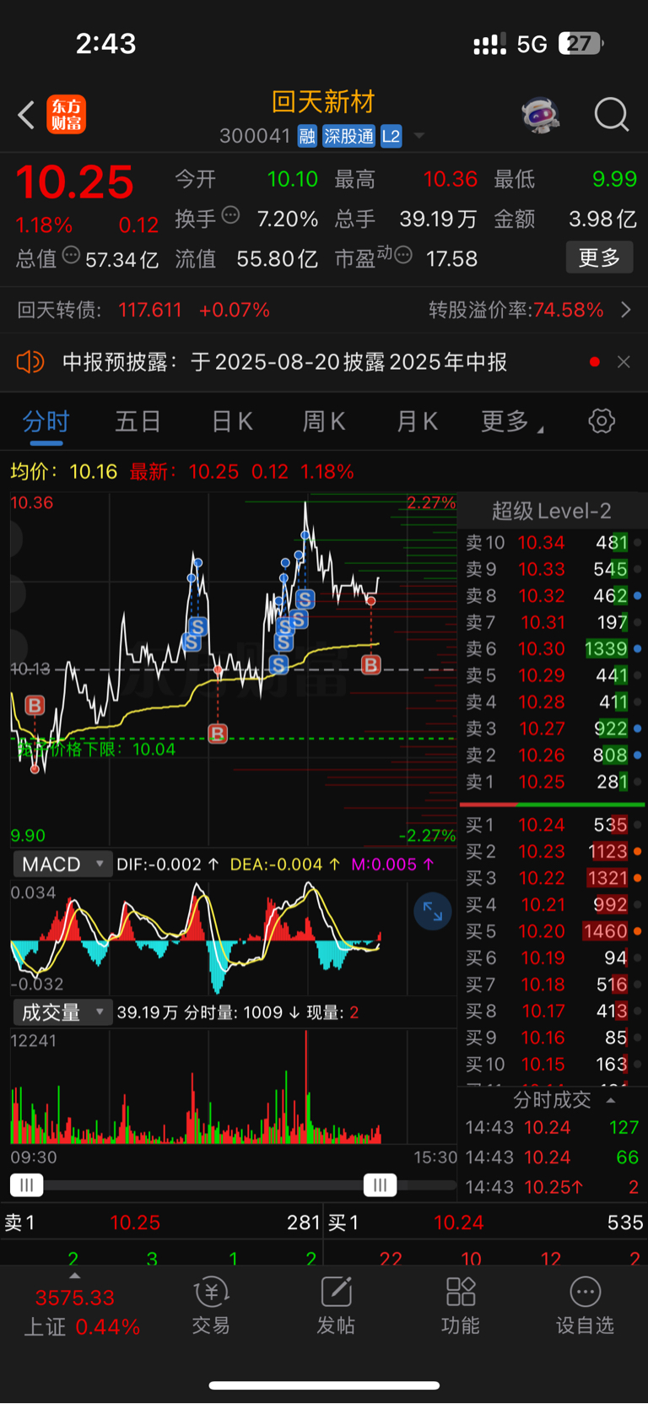Open the Eastmoney logo icon
Image resolution: width=648 pixels, height=1404 pixels.
point(67,115)
